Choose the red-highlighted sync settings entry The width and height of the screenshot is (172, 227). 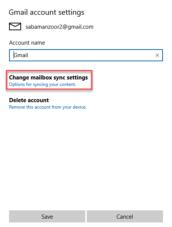click(49, 80)
